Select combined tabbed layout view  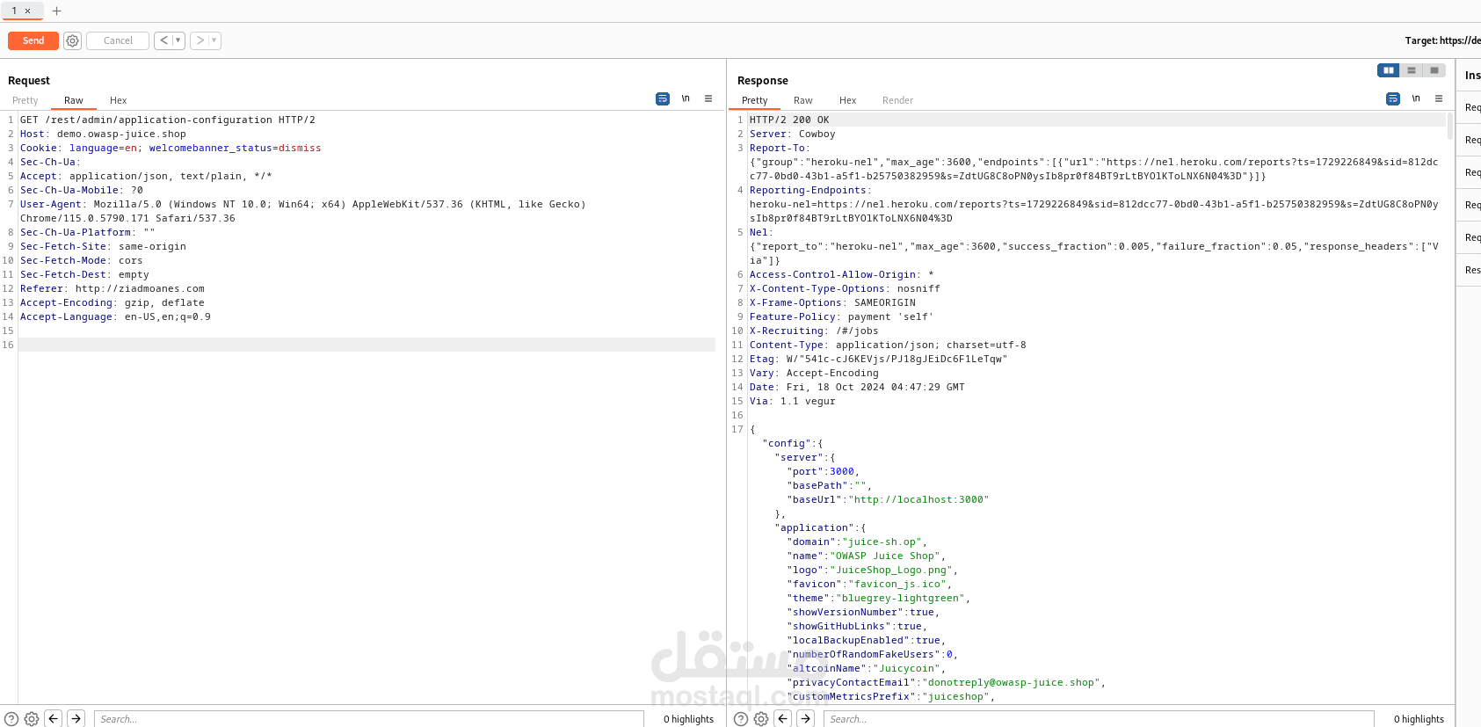[x=1434, y=70]
